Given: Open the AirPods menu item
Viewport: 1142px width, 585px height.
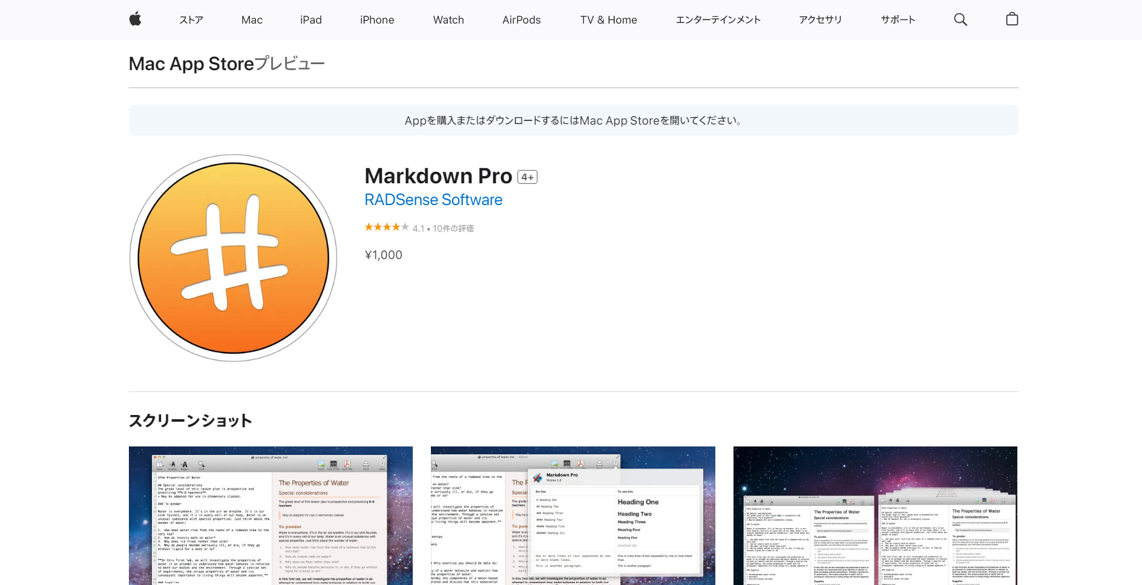Looking at the screenshot, I should pyautogui.click(x=521, y=19).
